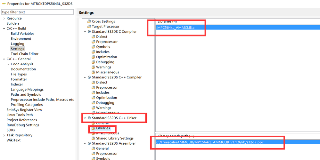This screenshot has height=160, width=320.
Task: Click Preprocessor icon under S32DS C Compiler
Action: click(93, 42)
